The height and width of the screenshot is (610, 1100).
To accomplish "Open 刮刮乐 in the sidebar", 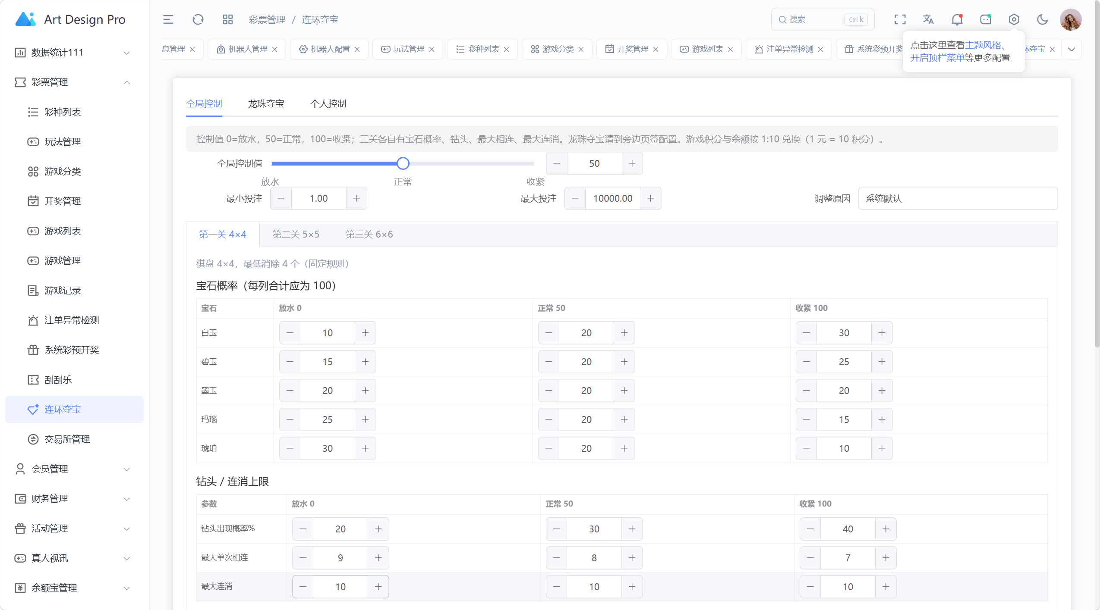I will pyautogui.click(x=74, y=380).
